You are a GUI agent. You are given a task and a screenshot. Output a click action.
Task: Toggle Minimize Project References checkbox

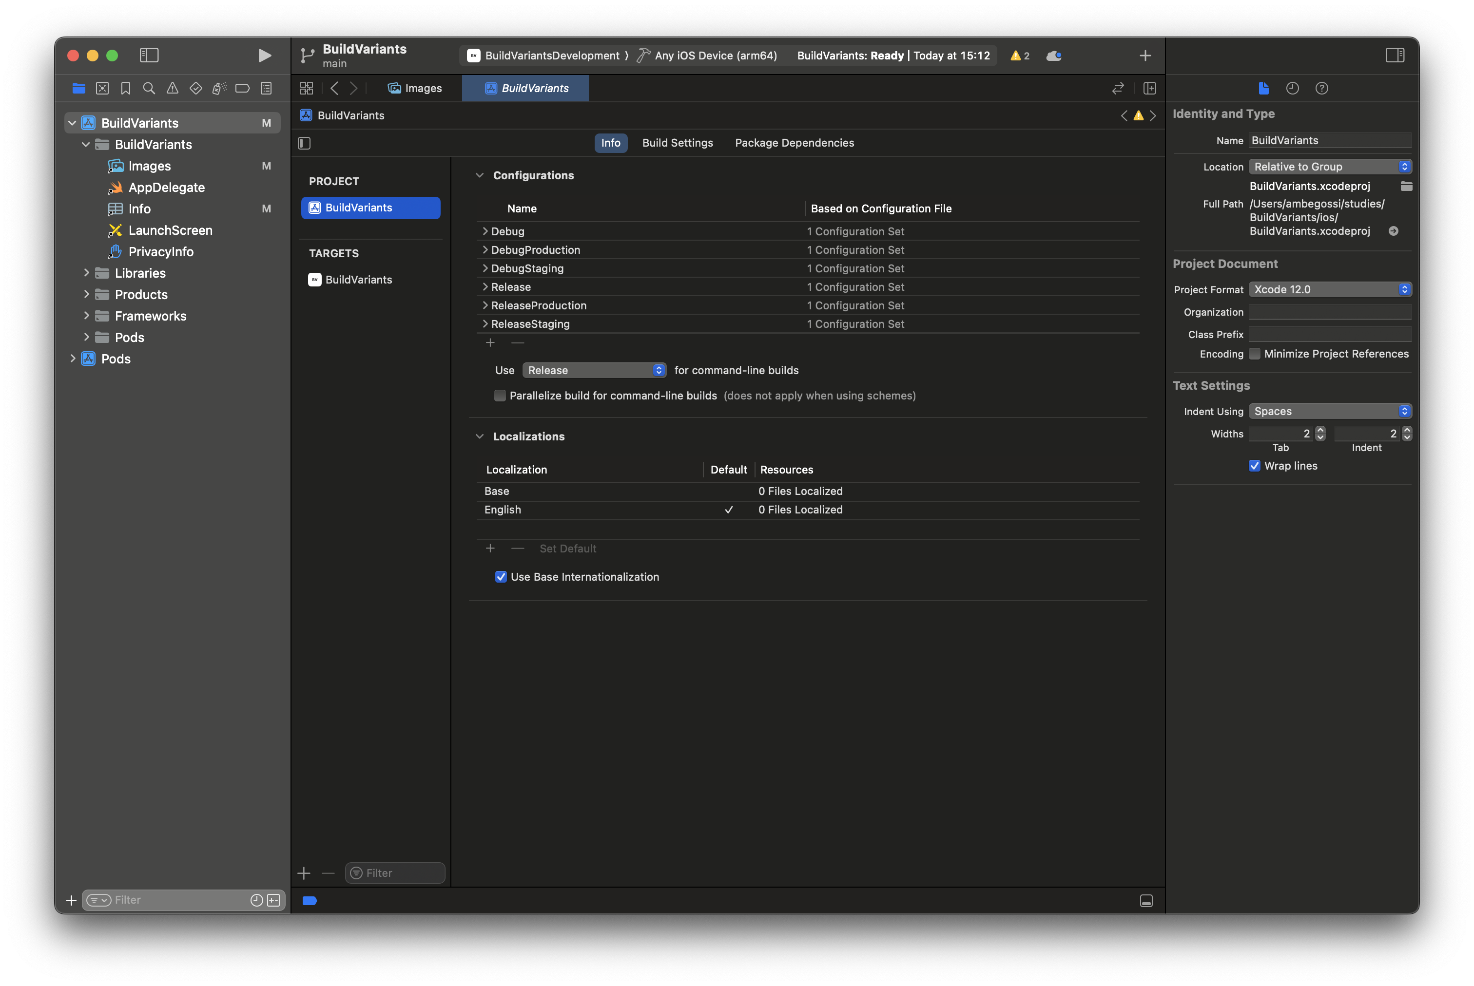1255,354
